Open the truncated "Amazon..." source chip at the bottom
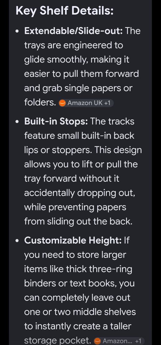Image resolution: width=161 pixels, height=345 pixels. click(119, 341)
